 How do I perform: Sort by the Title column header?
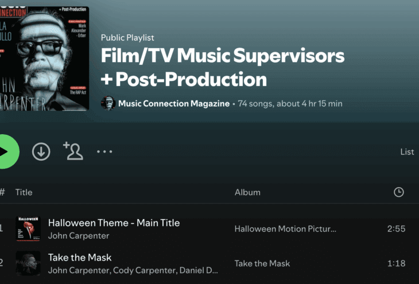pos(24,192)
